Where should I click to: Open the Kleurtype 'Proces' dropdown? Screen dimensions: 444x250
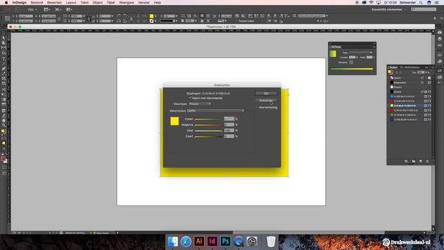tap(200, 104)
